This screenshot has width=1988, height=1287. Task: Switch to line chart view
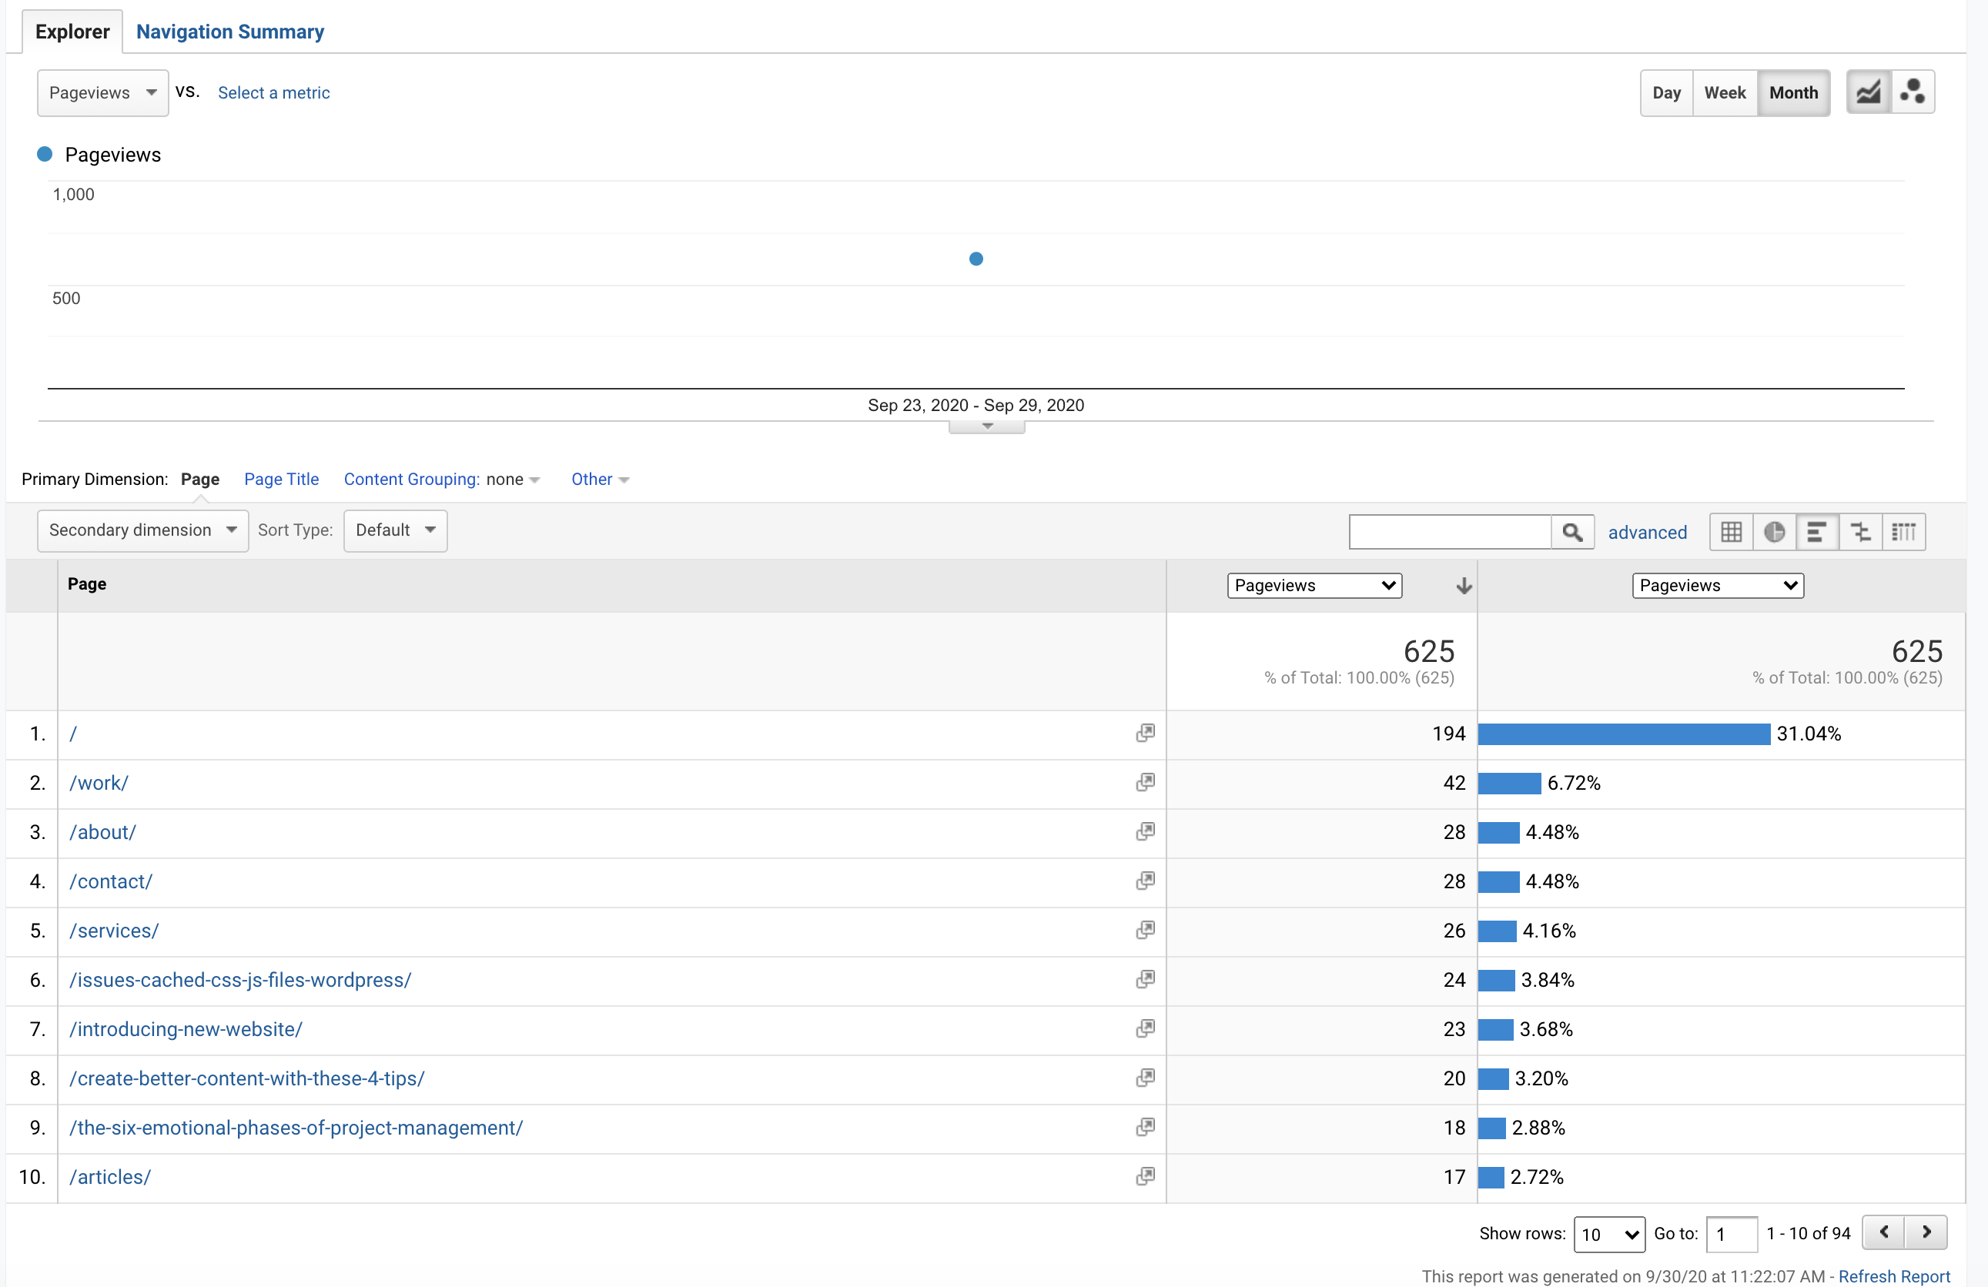tap(1868, 92)
